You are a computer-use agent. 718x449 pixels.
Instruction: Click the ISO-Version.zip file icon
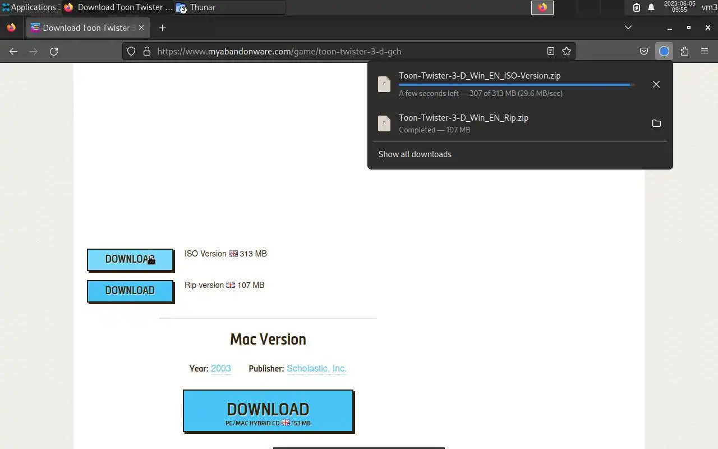click(384, 84)
